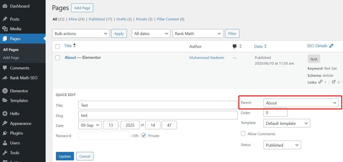Tick the select-all pages checkbox

[x=58, y=46]
